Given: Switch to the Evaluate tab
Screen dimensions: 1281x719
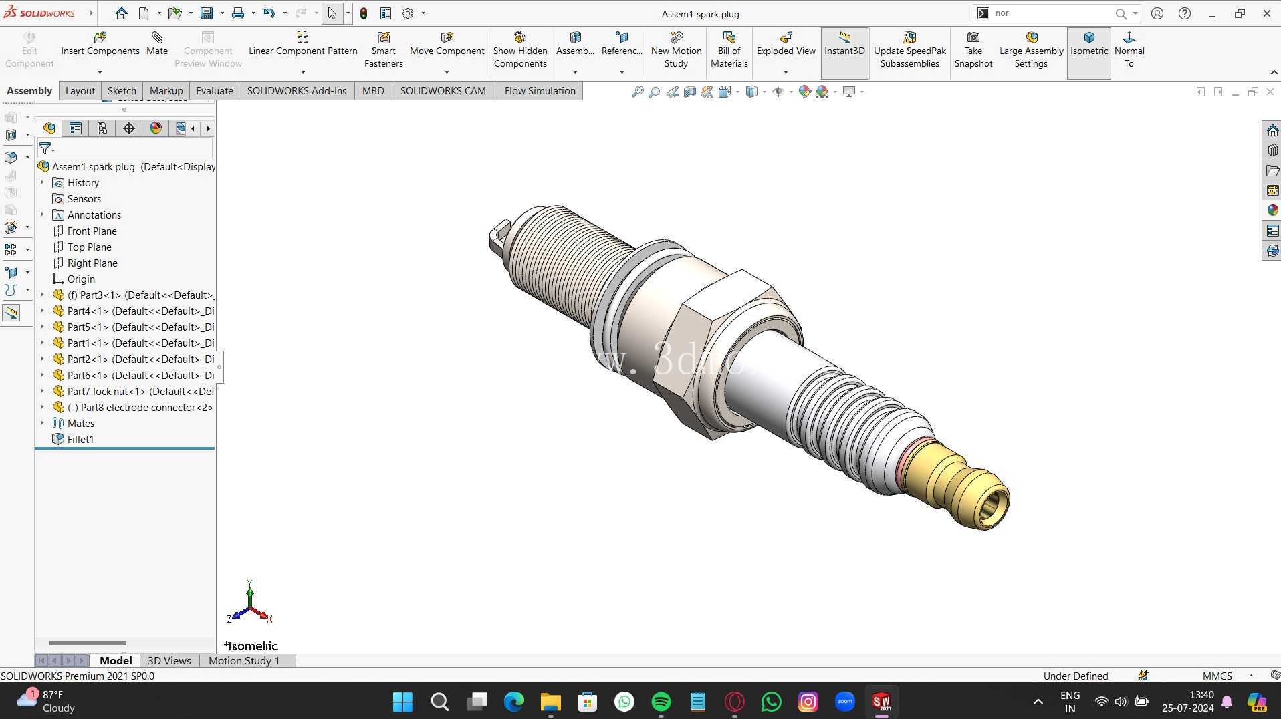Looking at the screenshot, I should [x=214, y=91].
